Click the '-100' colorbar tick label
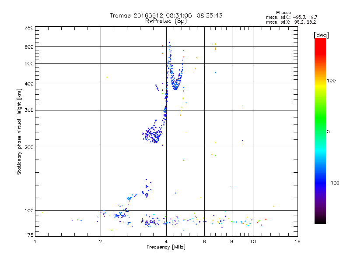The width and height of the screenshot is (350, 263). tap(333, 183)
